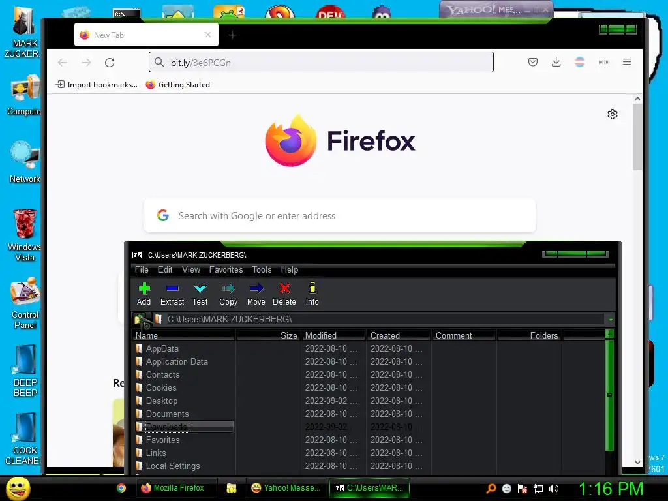The height and width of the screenshot is (501, 668).
Task: Open the Info tool in 7-Zip
Action: coord(312,294)
